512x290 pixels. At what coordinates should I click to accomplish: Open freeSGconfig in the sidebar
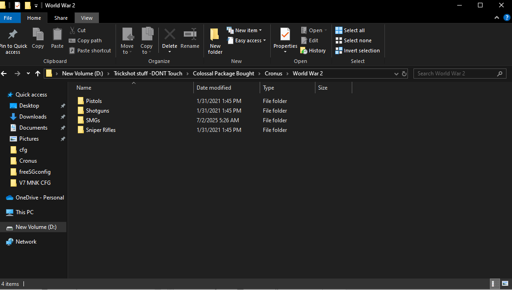pos(35,172)
